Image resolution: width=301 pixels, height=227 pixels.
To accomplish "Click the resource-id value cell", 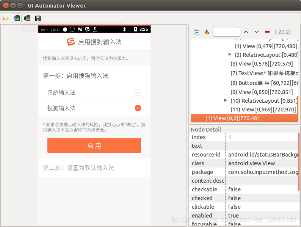I will pyautogui.click(x=263, y=155).
